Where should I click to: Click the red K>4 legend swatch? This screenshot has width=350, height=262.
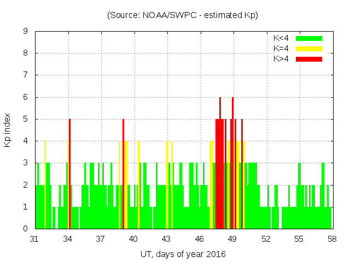[x=309, y=59]
